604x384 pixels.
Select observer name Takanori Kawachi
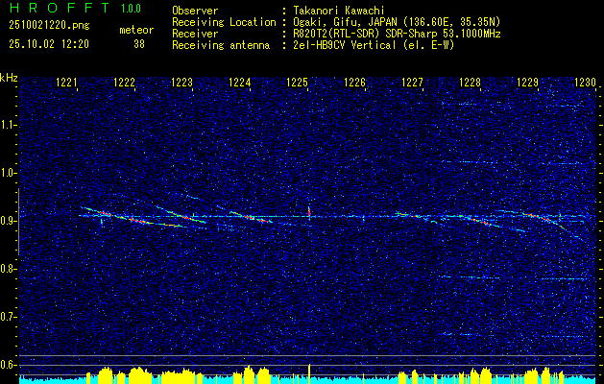tap(339, 11)
